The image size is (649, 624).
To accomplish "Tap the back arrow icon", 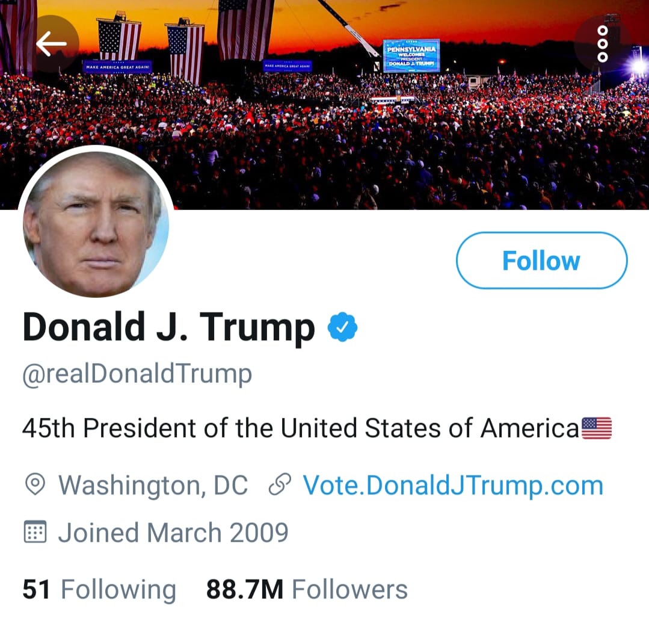I will click(51, 43).
